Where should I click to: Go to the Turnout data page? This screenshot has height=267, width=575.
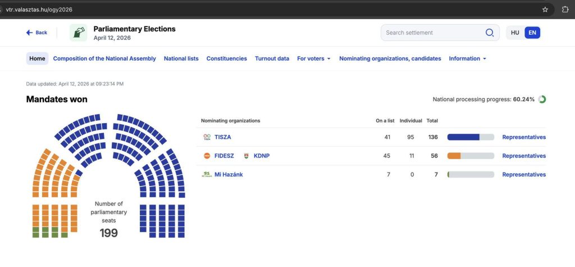(272, 58)
